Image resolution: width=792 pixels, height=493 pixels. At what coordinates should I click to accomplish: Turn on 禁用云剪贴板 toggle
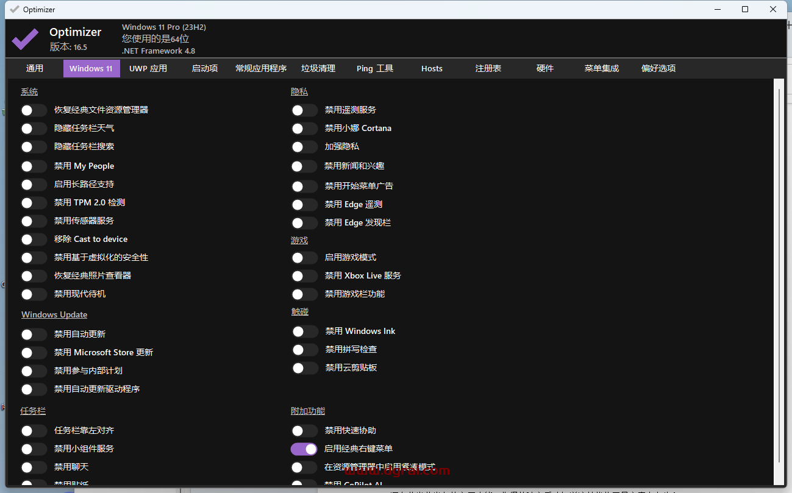(x=305, y=368)
